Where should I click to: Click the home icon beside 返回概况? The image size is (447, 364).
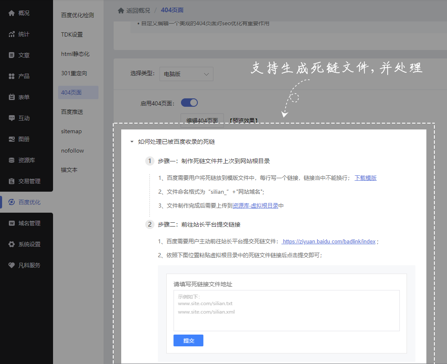pyautogui.click(x=121, y=10)
